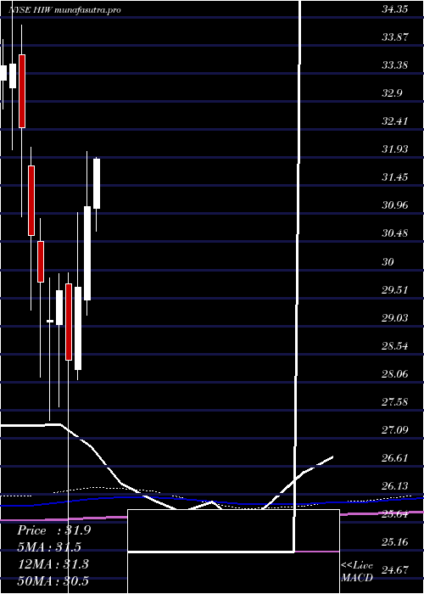Select the Price : 31.9 readout
Screen dimensions: 424x594
click(53, 530)
